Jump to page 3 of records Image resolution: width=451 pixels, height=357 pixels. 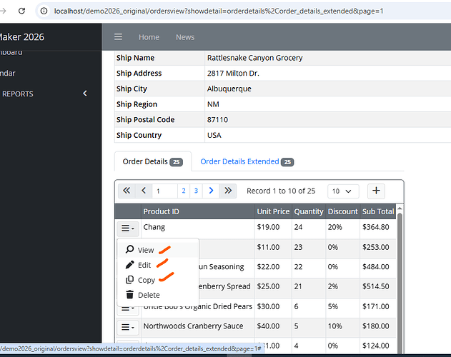(x=196, y=191)
